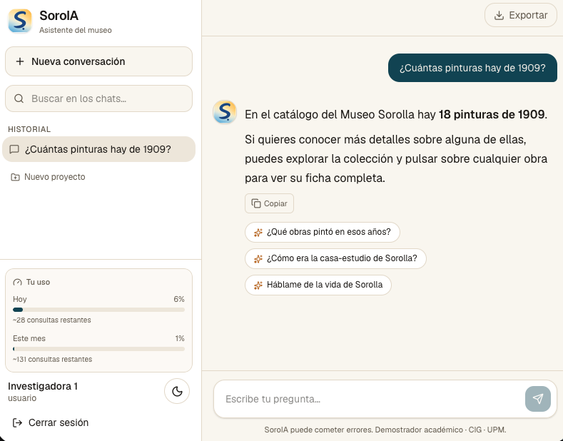Screen dimensions: 563x441
Task: Select suggestion ¿Qué obras pintó en esos años?
Action: pyautogui.click(x=323, y=232)
